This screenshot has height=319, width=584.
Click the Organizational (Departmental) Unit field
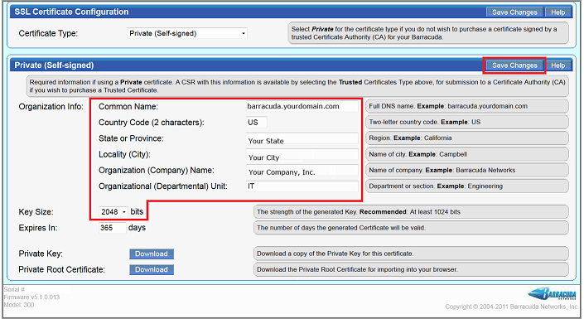[x=302, y=186]
